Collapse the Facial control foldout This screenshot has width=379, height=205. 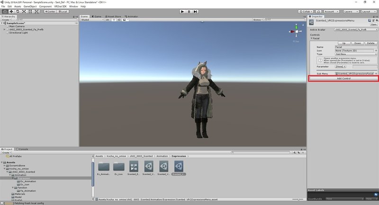tap(311, 38)
